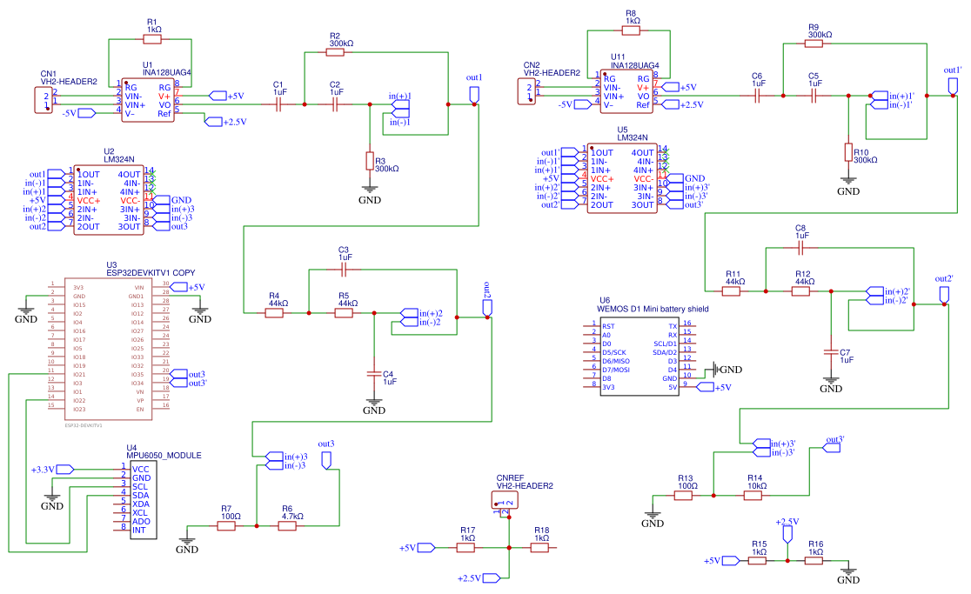
Task: Click the U5 LM324N op-amp chip
Action: (x=622, y=178)
